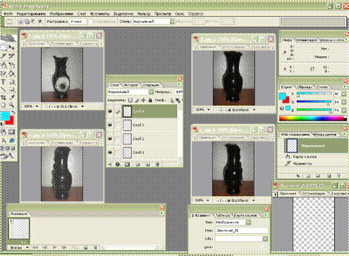Click the Растушевка feather input field
This screenshot has width=349, height=256.
point(78,21)
